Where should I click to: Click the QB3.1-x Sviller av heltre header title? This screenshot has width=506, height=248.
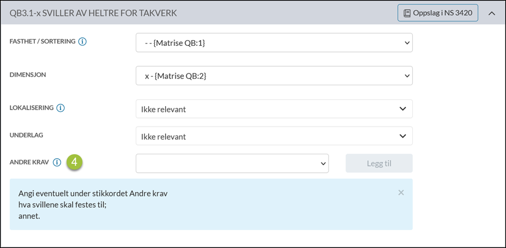point(93,13)
